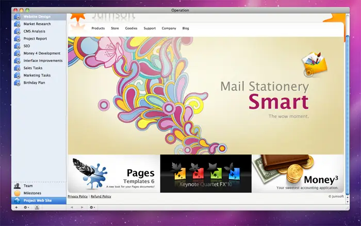This screenshot has height=226, width=361.
Task: Select Marketing Tasks in the sidebar
Action: [x=37, y=75]
